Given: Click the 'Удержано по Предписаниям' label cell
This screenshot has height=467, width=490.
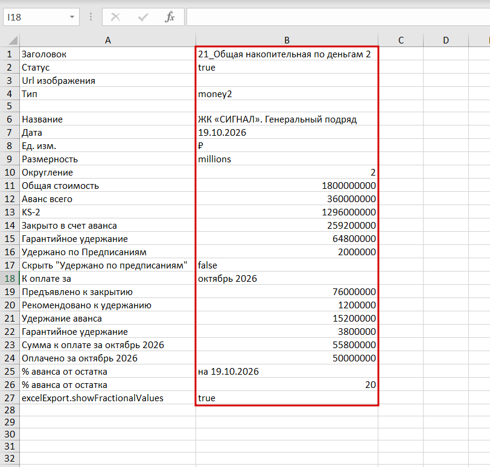Looking at the screenshot, I should coord(108,252).
